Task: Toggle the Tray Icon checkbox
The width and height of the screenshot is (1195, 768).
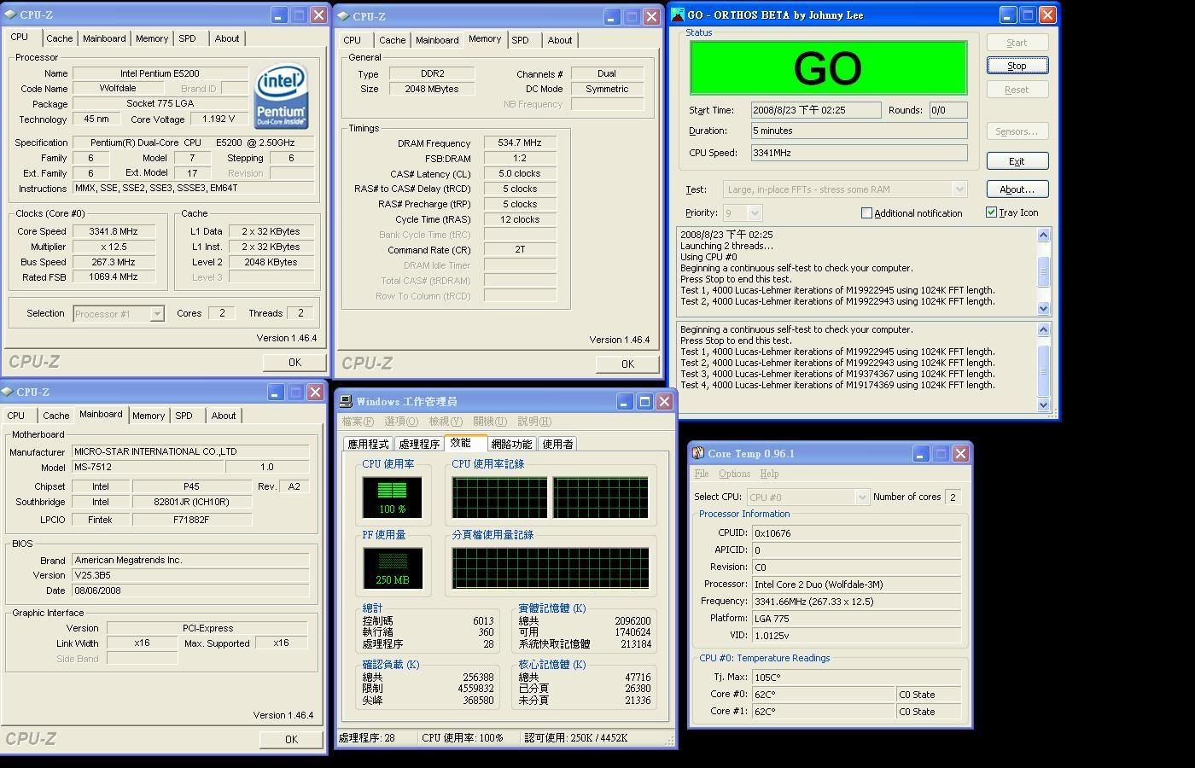Action: (x=991, y=212)
